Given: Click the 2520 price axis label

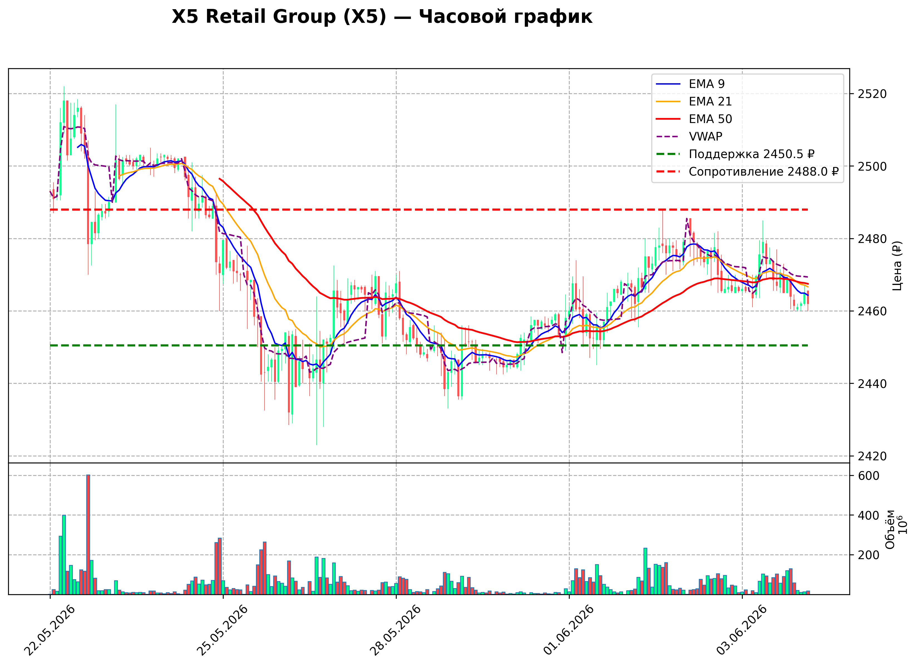Looking at the screenshot, I should (872, 94).
